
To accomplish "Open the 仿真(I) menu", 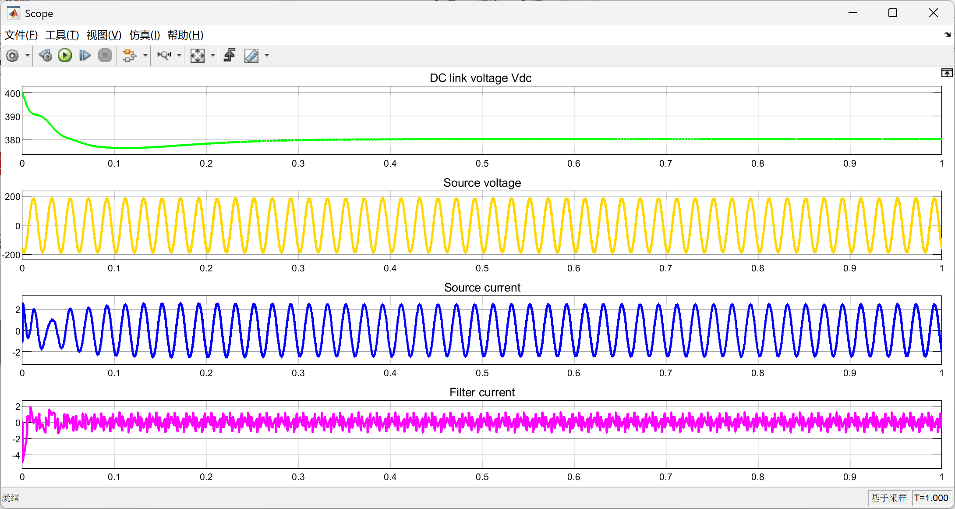I will [145, 35].
